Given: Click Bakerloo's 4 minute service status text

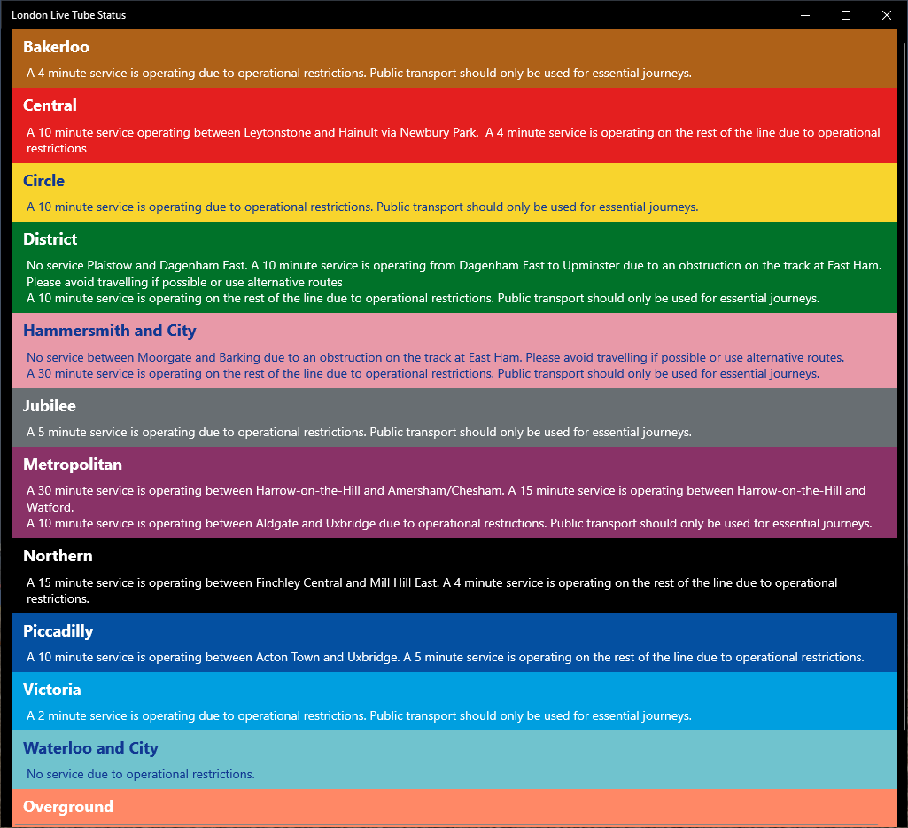Looking at the screenshot, I should [359, 74].
